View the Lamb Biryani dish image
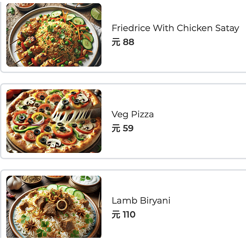This screenshot has width=246, height=241. [x=54, y=207]
